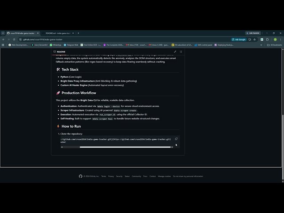Click the Contact footer link

[x=153, y=176]
